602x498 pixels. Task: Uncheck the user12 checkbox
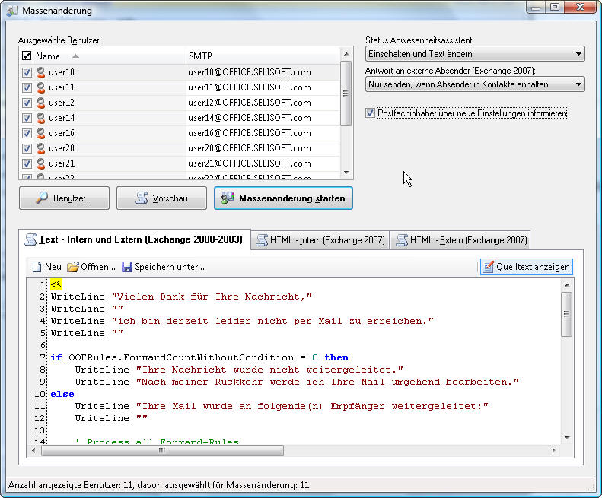pyautogui.click(x=27, y=103)
